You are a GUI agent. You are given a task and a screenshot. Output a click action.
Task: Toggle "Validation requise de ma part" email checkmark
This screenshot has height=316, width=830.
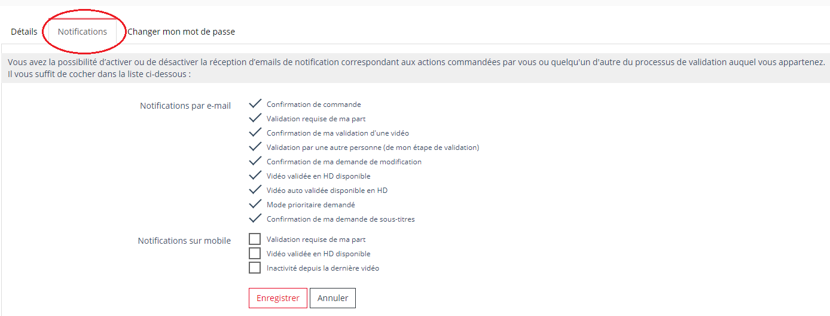[255, 118]
